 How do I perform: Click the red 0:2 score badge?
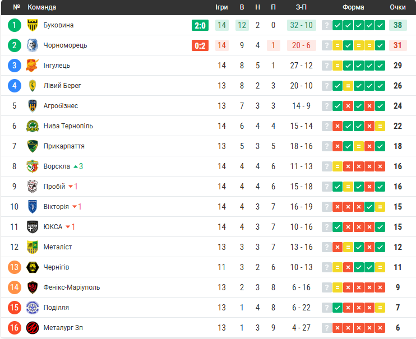[x=200, y=45]
